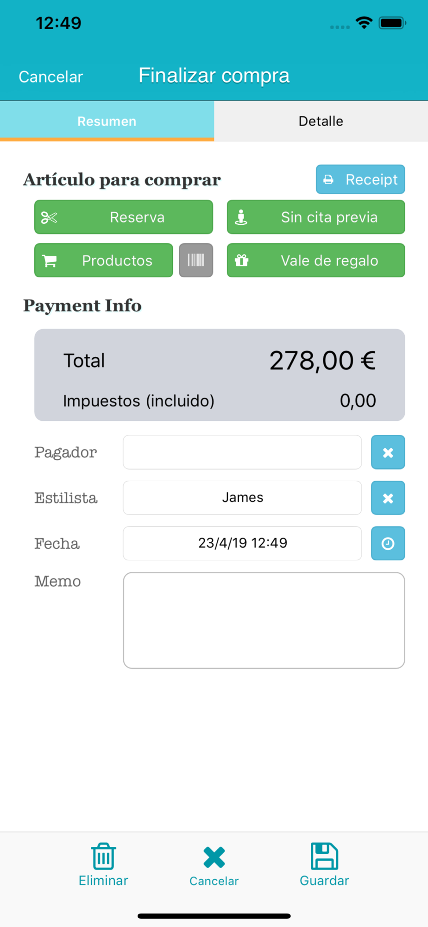The height and width of the screenshot is (927, 428).
Task: Focus the Memo text area
Action: coord(264,620)
